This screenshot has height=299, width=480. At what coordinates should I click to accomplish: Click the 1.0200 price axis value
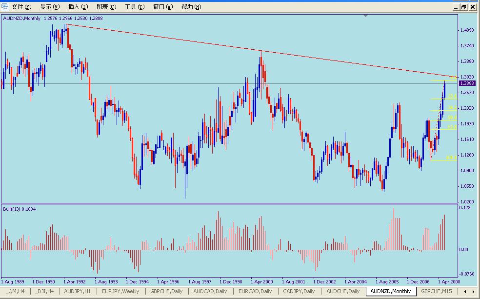467,201
